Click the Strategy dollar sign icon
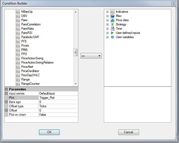The image size is (179, 143). point(112,24)
